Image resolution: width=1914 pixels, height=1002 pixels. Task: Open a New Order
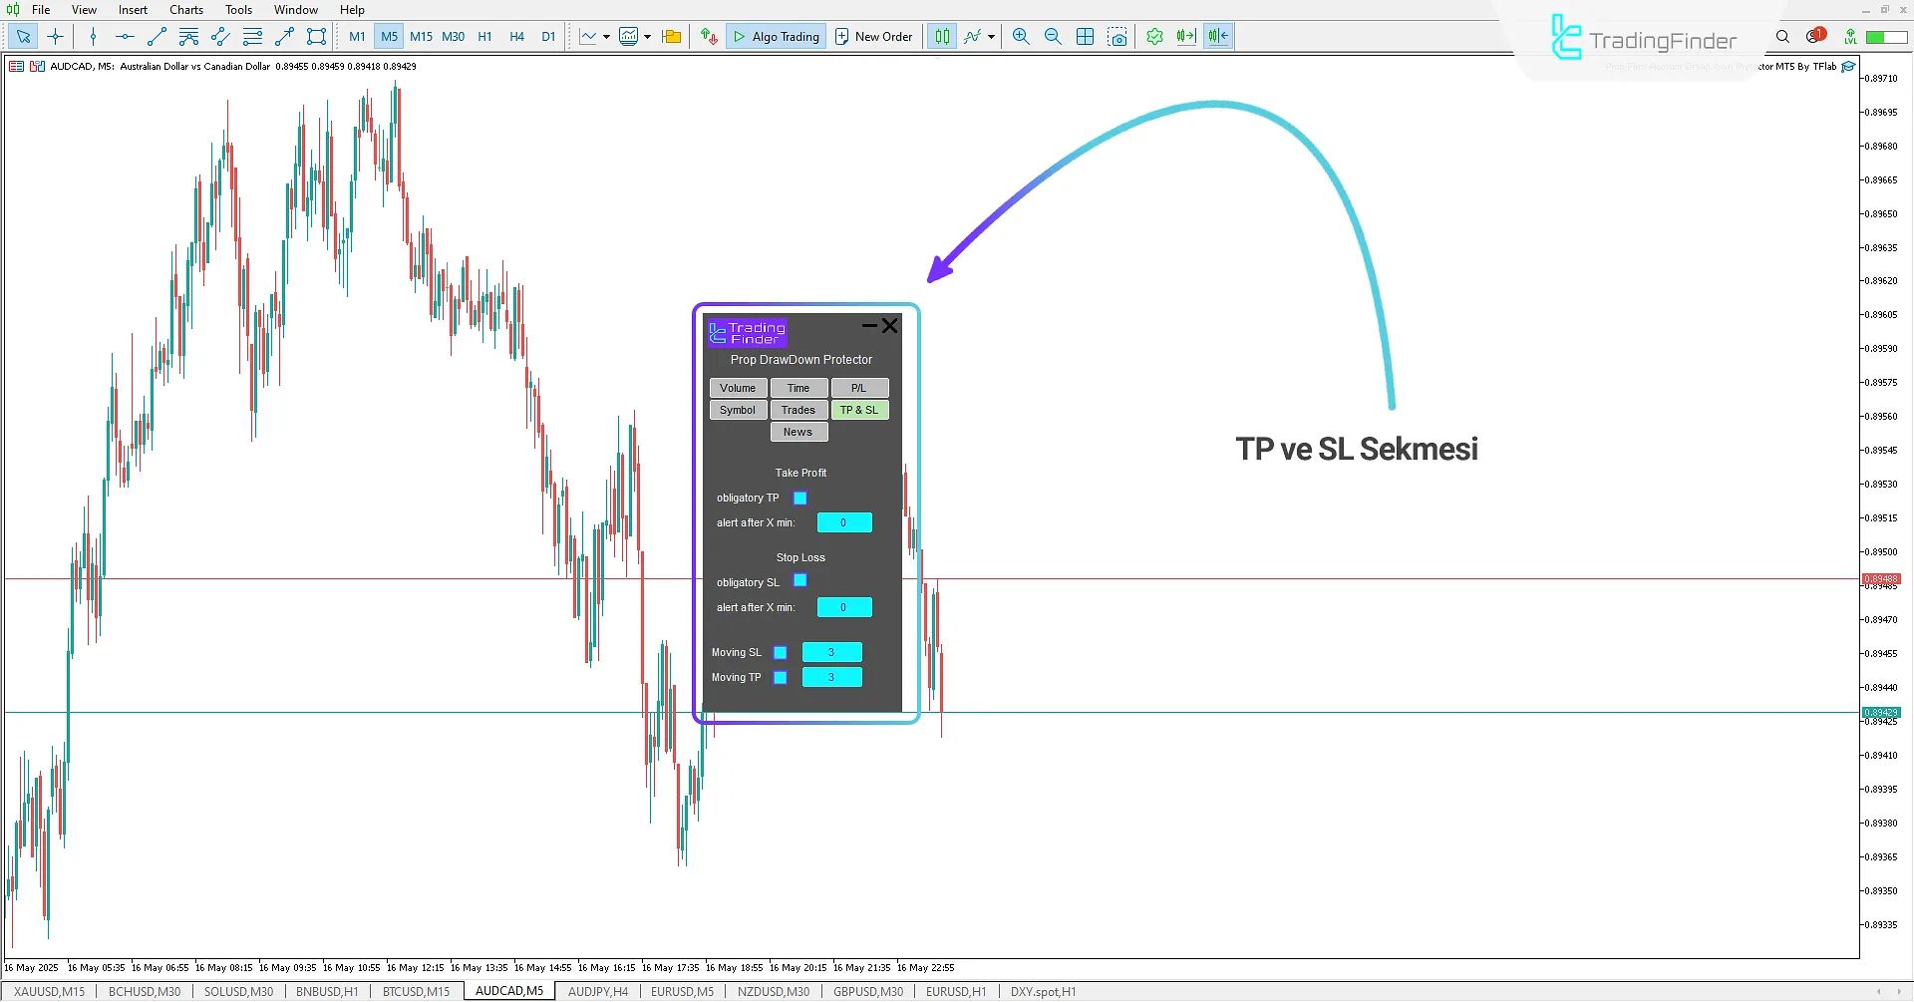pos(874,36)
